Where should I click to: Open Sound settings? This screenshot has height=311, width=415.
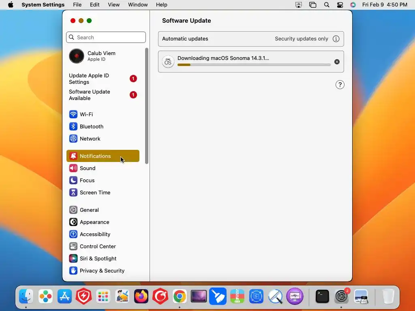coord(103,168)
